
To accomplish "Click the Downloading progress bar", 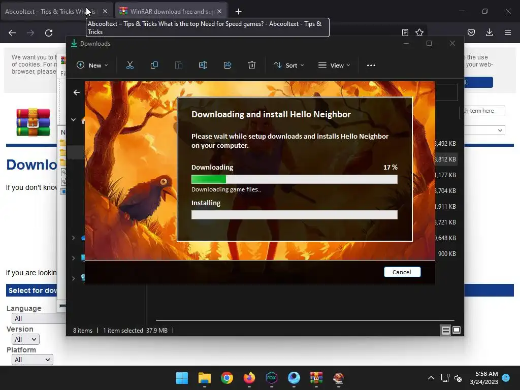I will (x=295, y=179).
